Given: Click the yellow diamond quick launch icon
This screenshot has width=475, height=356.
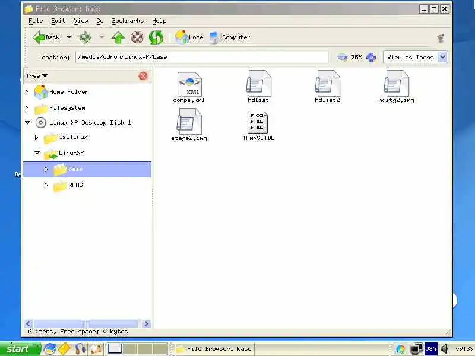Looking at the screenshot, I should (x=64, y=349).
